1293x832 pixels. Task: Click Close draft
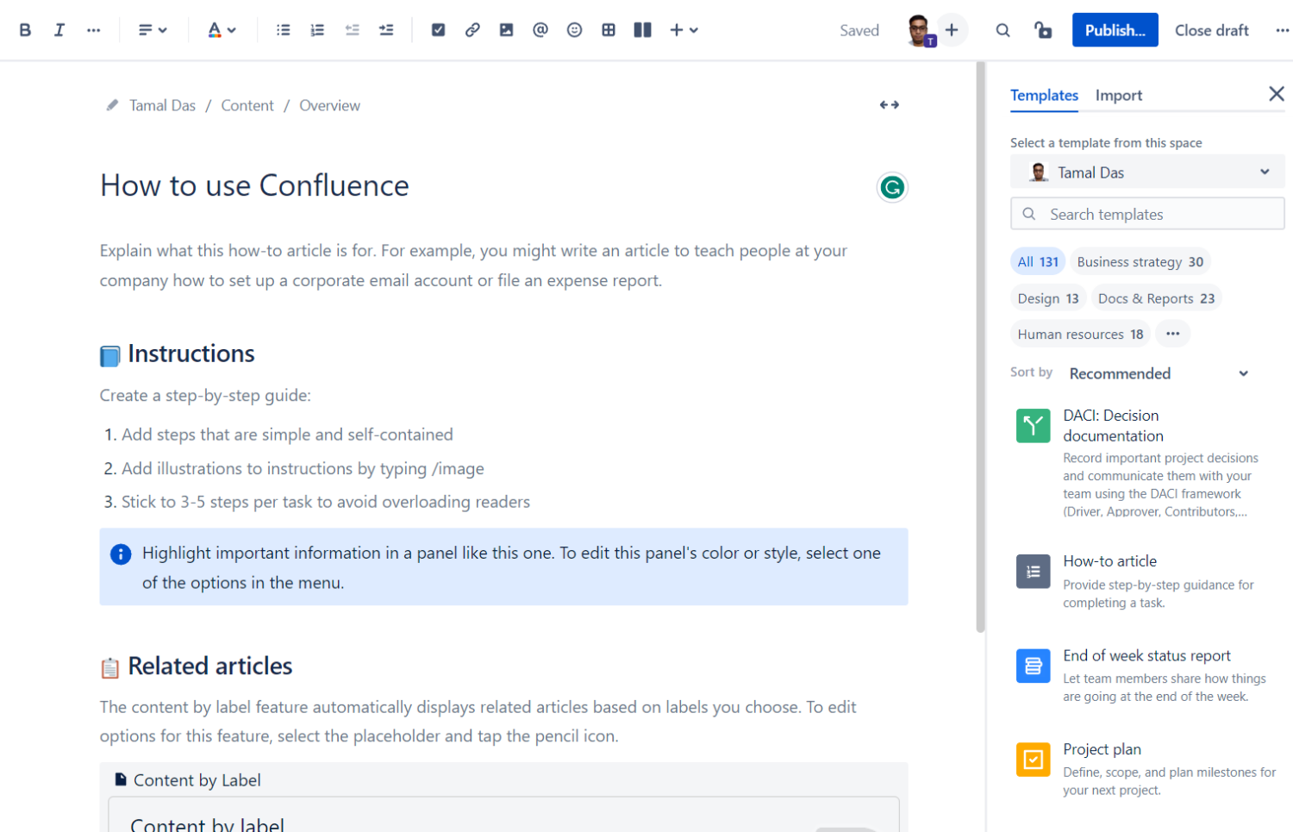coord(1211,30)
